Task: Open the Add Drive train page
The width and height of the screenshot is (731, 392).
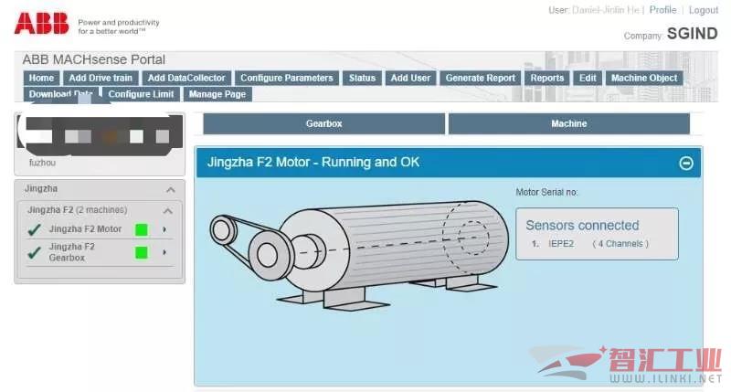Action: tap(101, 79)
